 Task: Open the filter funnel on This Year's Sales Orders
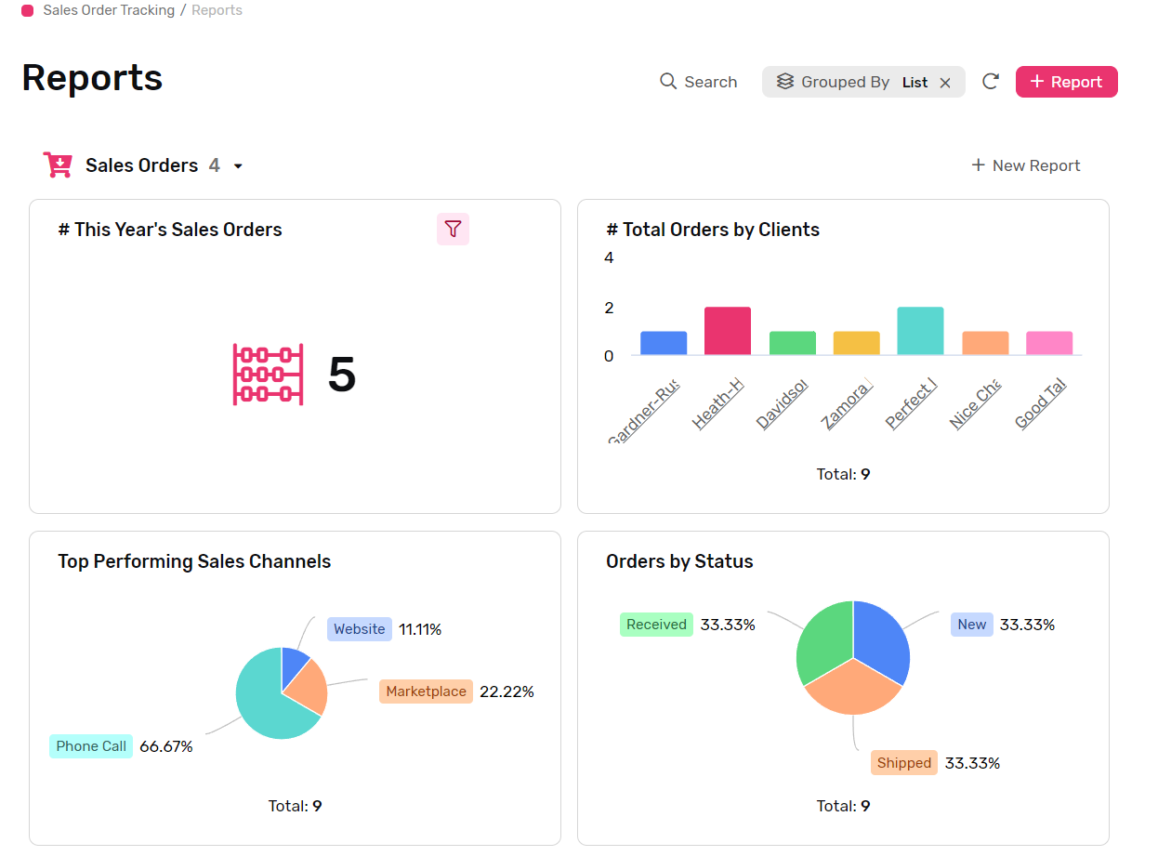pyautogui.click(x=453, y=229)
